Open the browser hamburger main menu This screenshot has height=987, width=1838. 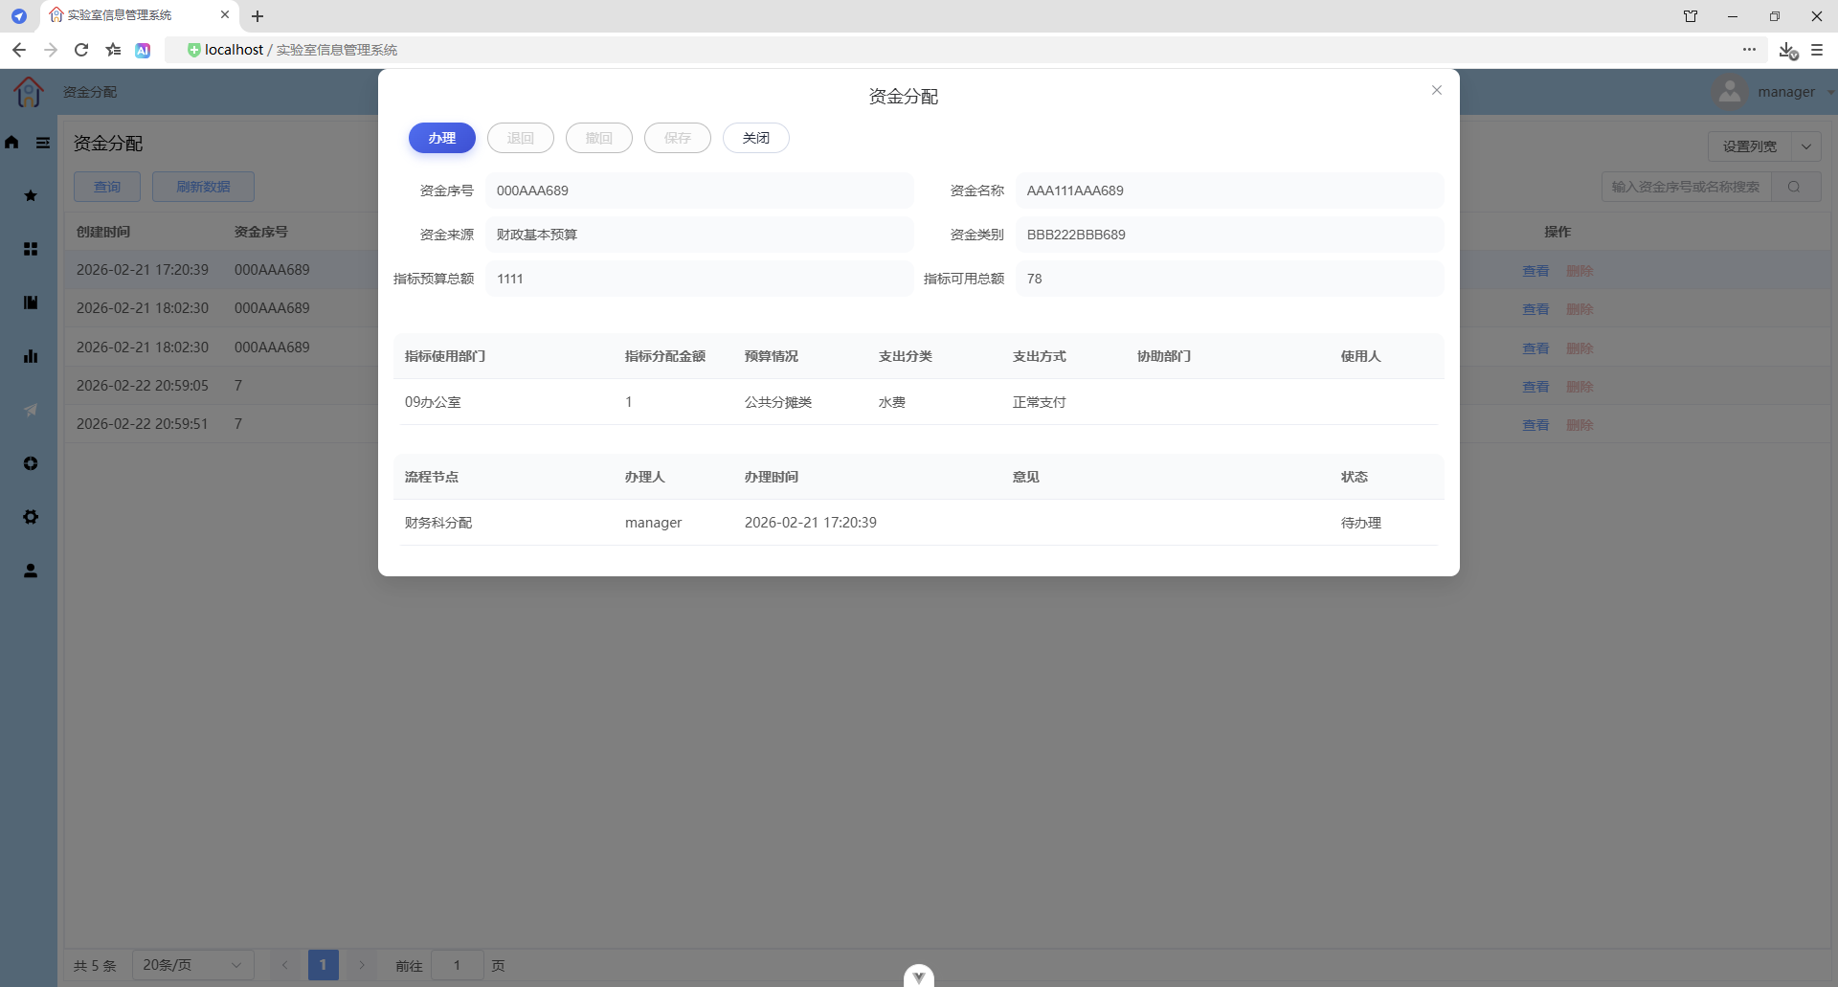pyautogui.click(x=1817, y=50)
